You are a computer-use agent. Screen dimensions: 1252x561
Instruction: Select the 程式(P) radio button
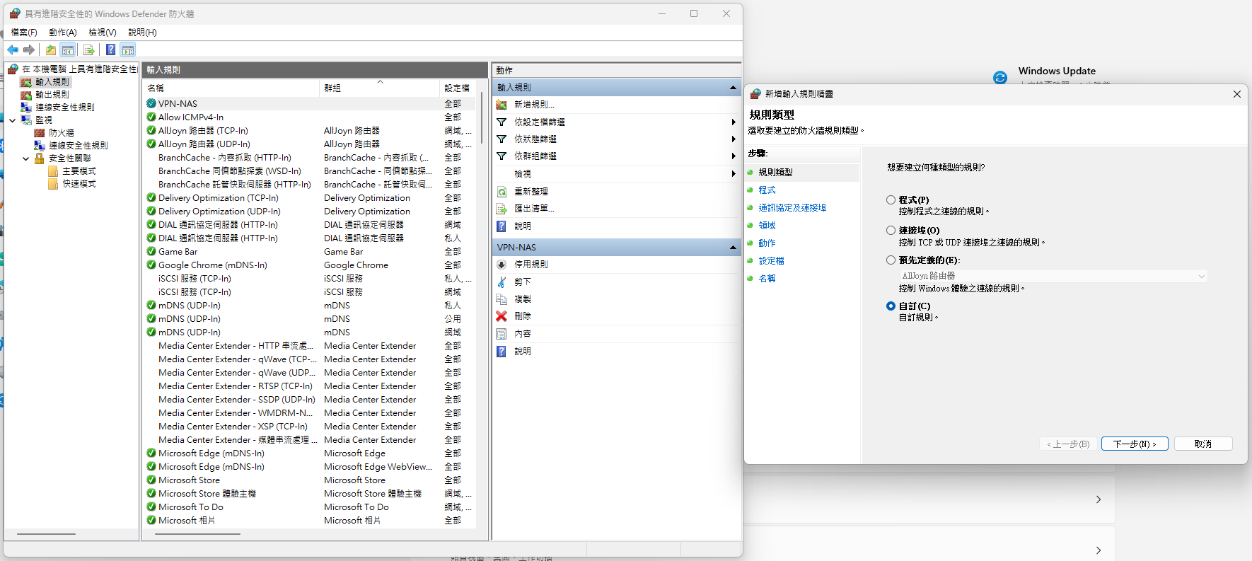tap(891, 200)
